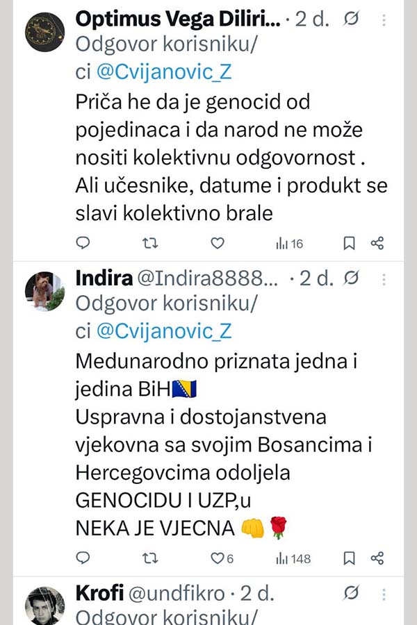Open more options on Optimus Vega's tweet

pyautogui.click(x=384, y=20)
